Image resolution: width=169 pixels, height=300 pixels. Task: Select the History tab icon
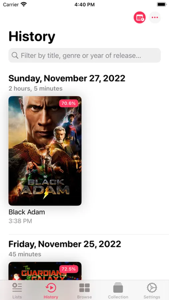(x=51, y=288)
